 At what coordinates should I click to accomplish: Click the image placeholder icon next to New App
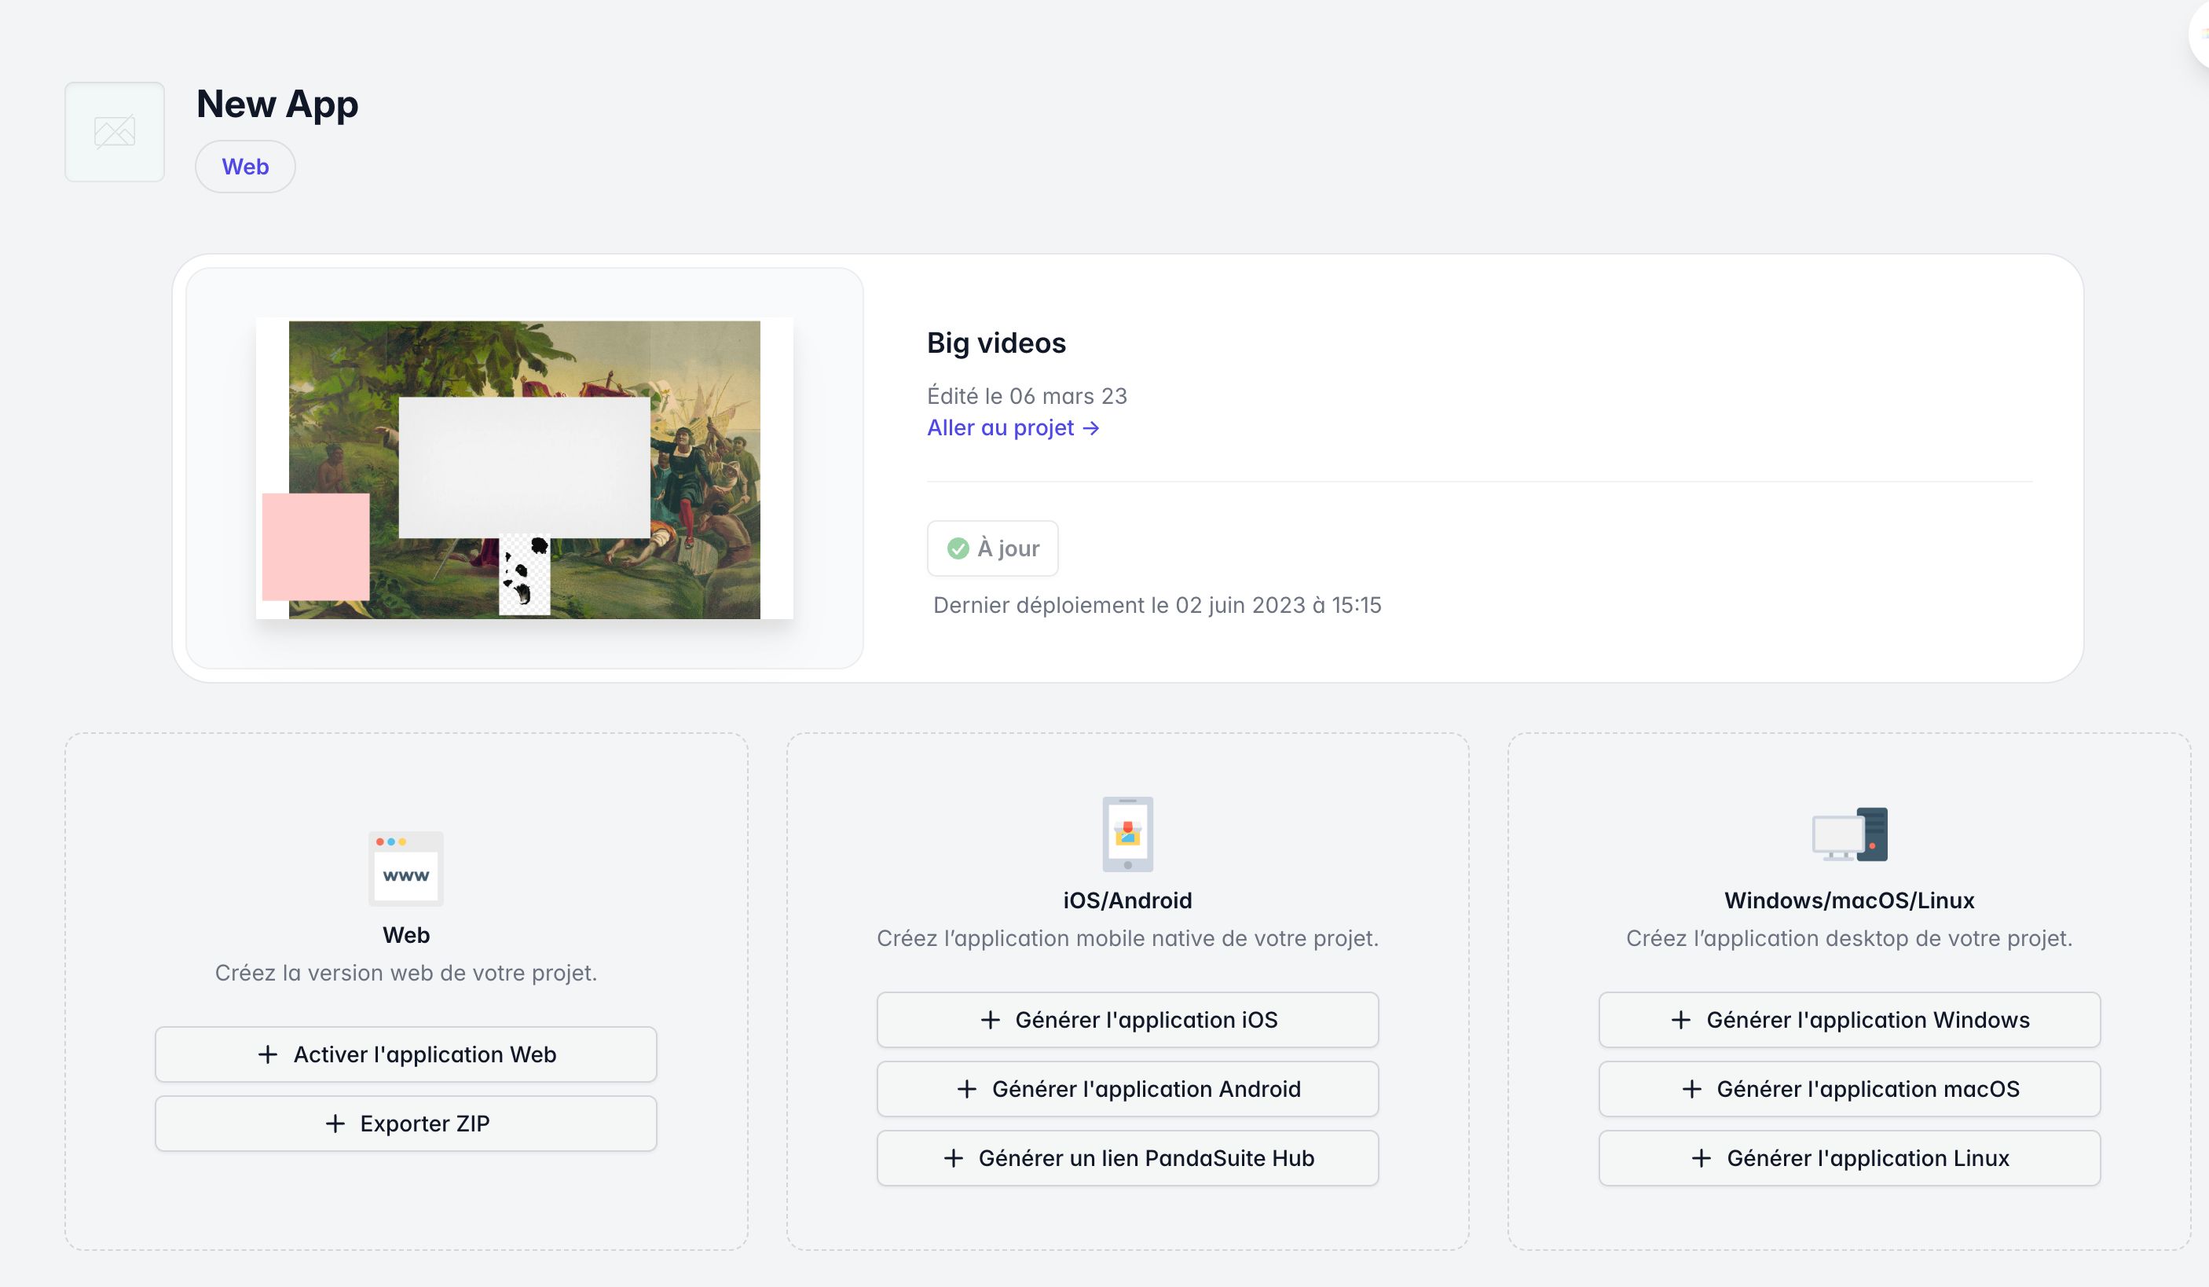[114, 131]
